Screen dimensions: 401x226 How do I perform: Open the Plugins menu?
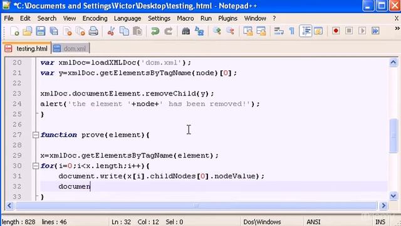point(227,18)
